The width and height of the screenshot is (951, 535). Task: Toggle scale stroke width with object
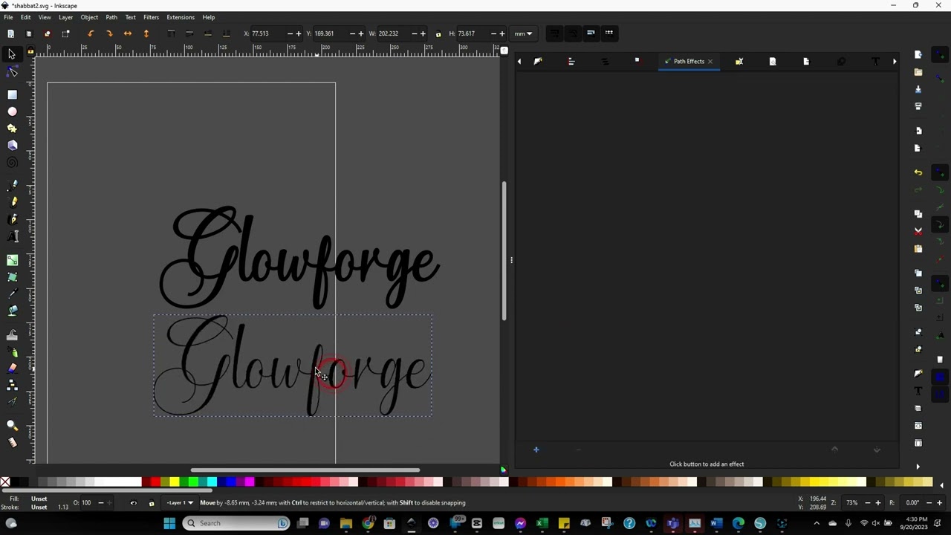point(554,33)
